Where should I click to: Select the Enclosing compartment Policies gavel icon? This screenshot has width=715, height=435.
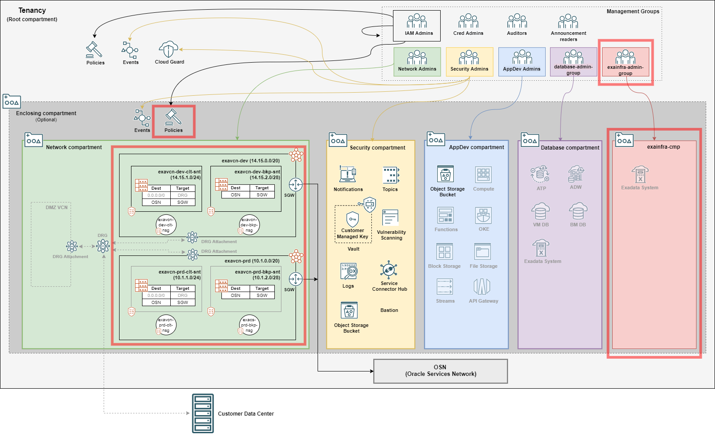(x=173, y=117)
